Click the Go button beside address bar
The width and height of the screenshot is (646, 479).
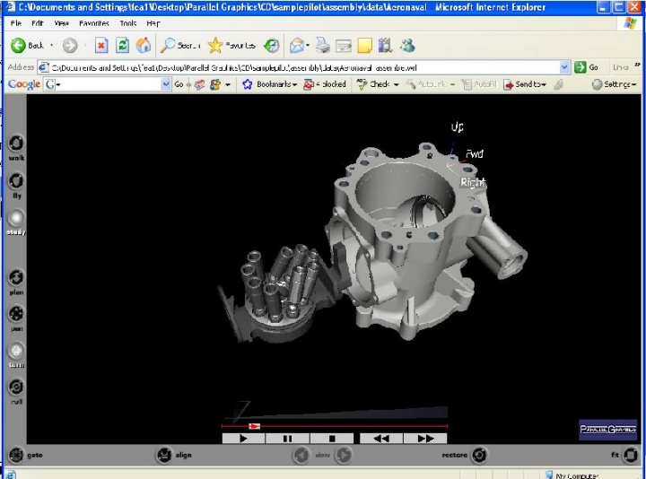coord(588,67)
